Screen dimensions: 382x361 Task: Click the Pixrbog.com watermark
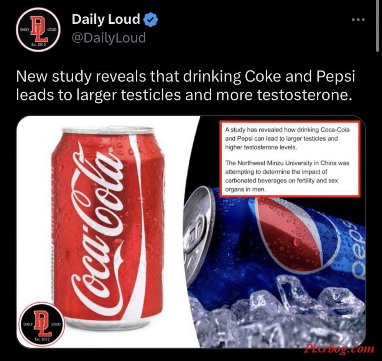click(339, 348)
